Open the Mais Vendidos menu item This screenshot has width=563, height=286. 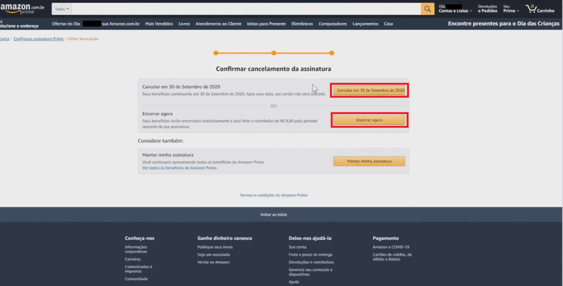pos(159,24)
